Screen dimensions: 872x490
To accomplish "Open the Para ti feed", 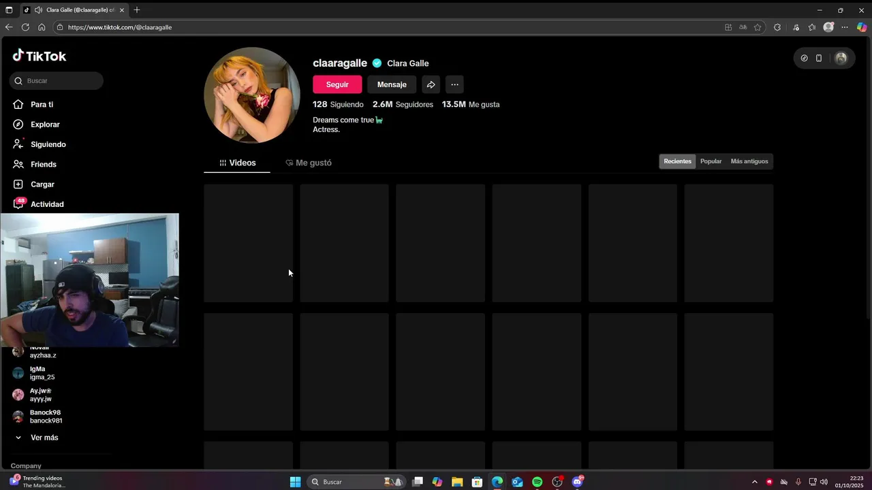I will coord(33,104).
